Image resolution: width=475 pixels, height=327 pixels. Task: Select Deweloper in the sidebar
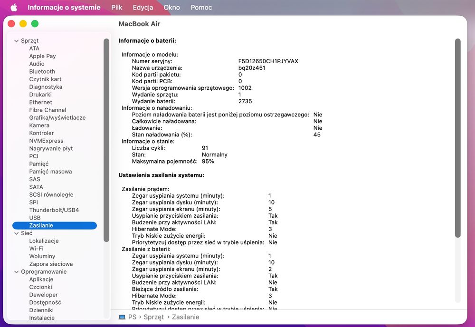(x=43, y=295)
